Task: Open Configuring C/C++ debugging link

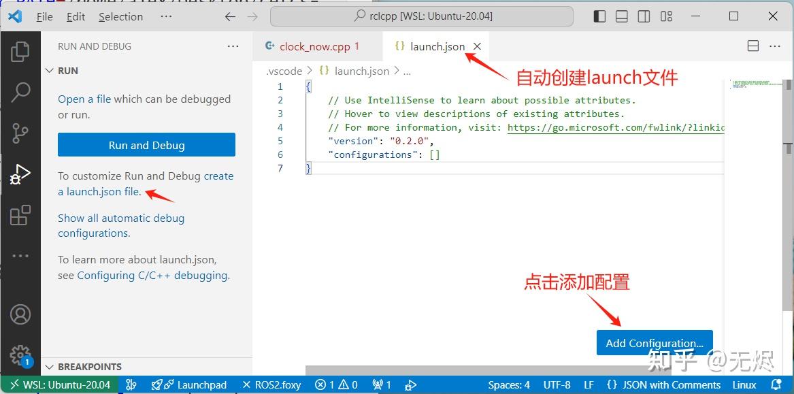Action: [154, 276]
